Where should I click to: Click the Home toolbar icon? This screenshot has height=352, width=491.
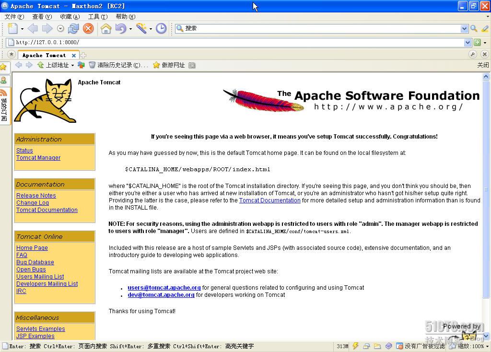pos(106,28)
